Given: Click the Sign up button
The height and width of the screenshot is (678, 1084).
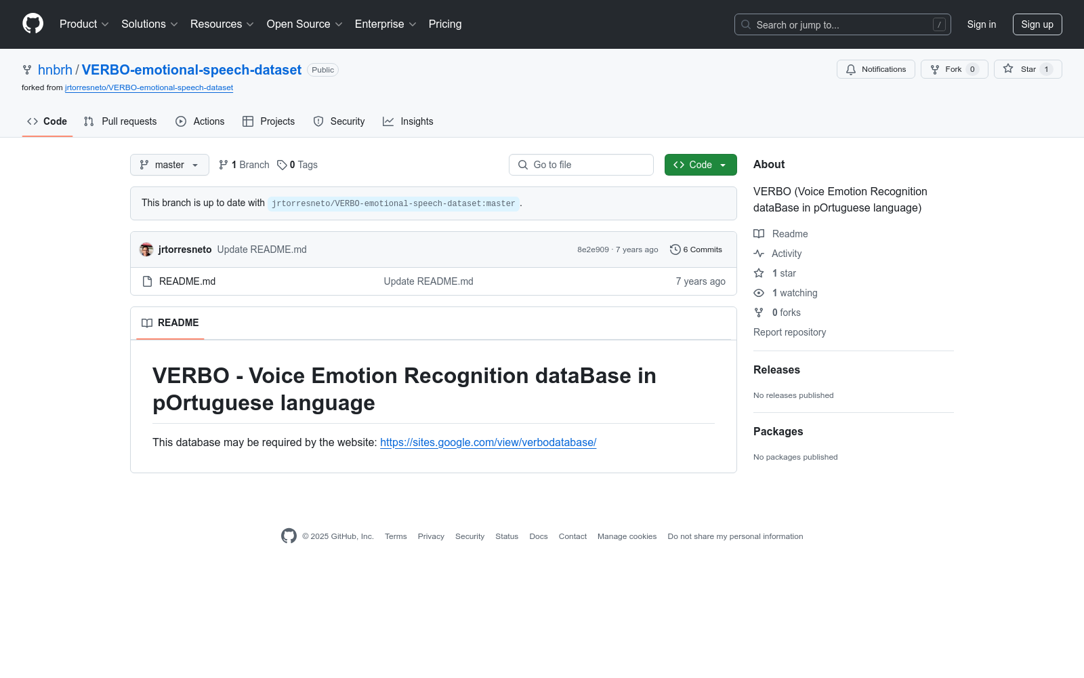Looking at the screenshot, I should pos(1037,24).
